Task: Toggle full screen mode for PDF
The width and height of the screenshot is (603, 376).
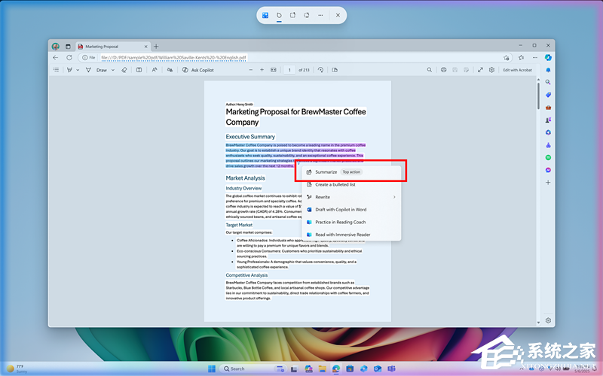Action: (x=480, y=70)
